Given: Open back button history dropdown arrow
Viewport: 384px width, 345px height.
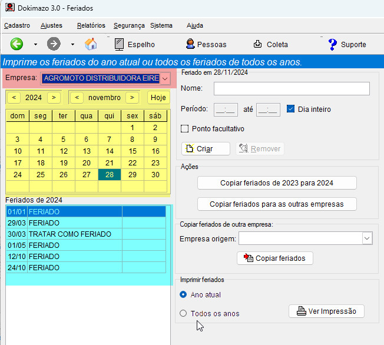Looking at the screenshot, I should click(x=35, y=44).
